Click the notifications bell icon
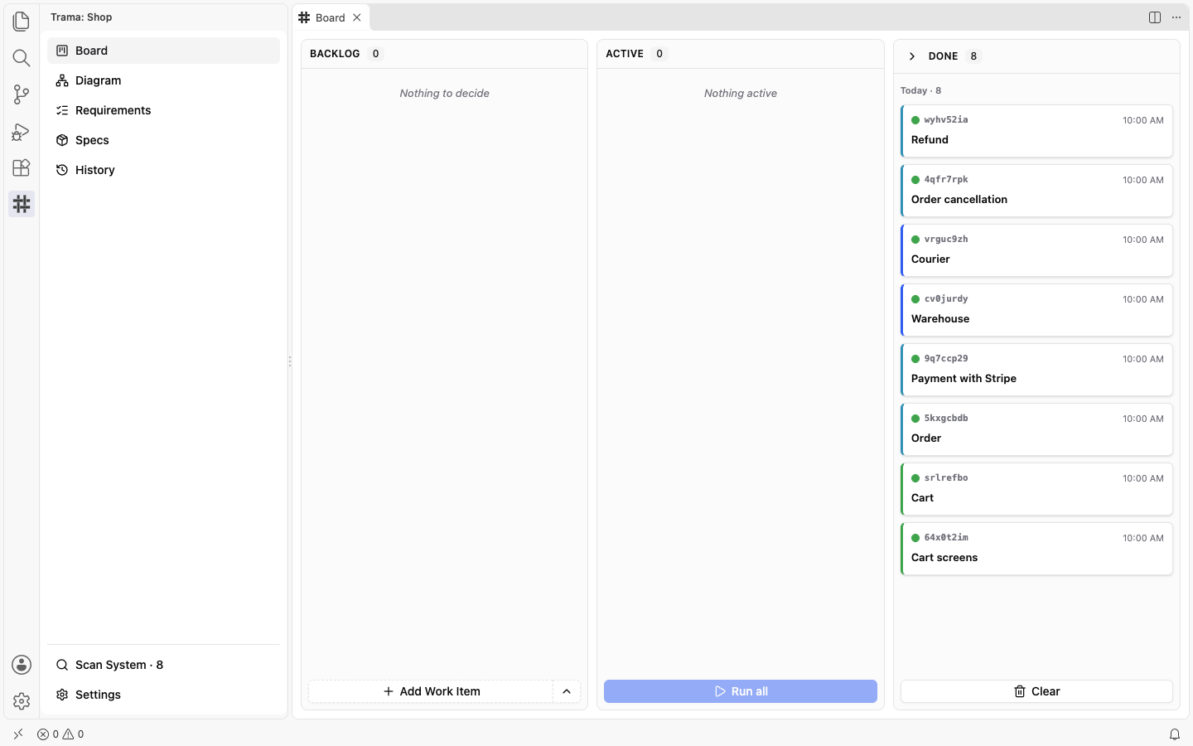This screenshot has height=746, width=1193. [1175, 734]
